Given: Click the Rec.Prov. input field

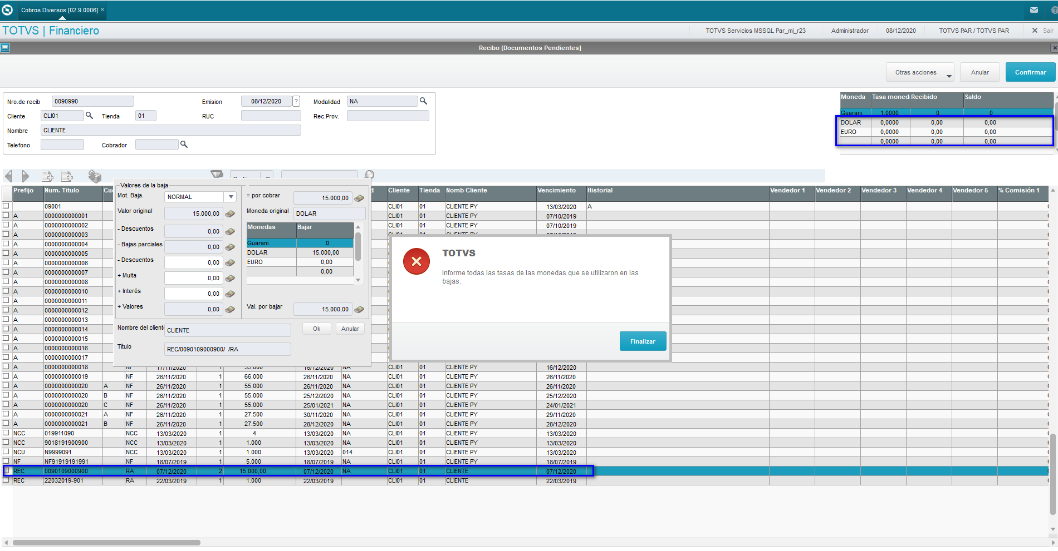Looking at the screenshot, I should point(388,116).
